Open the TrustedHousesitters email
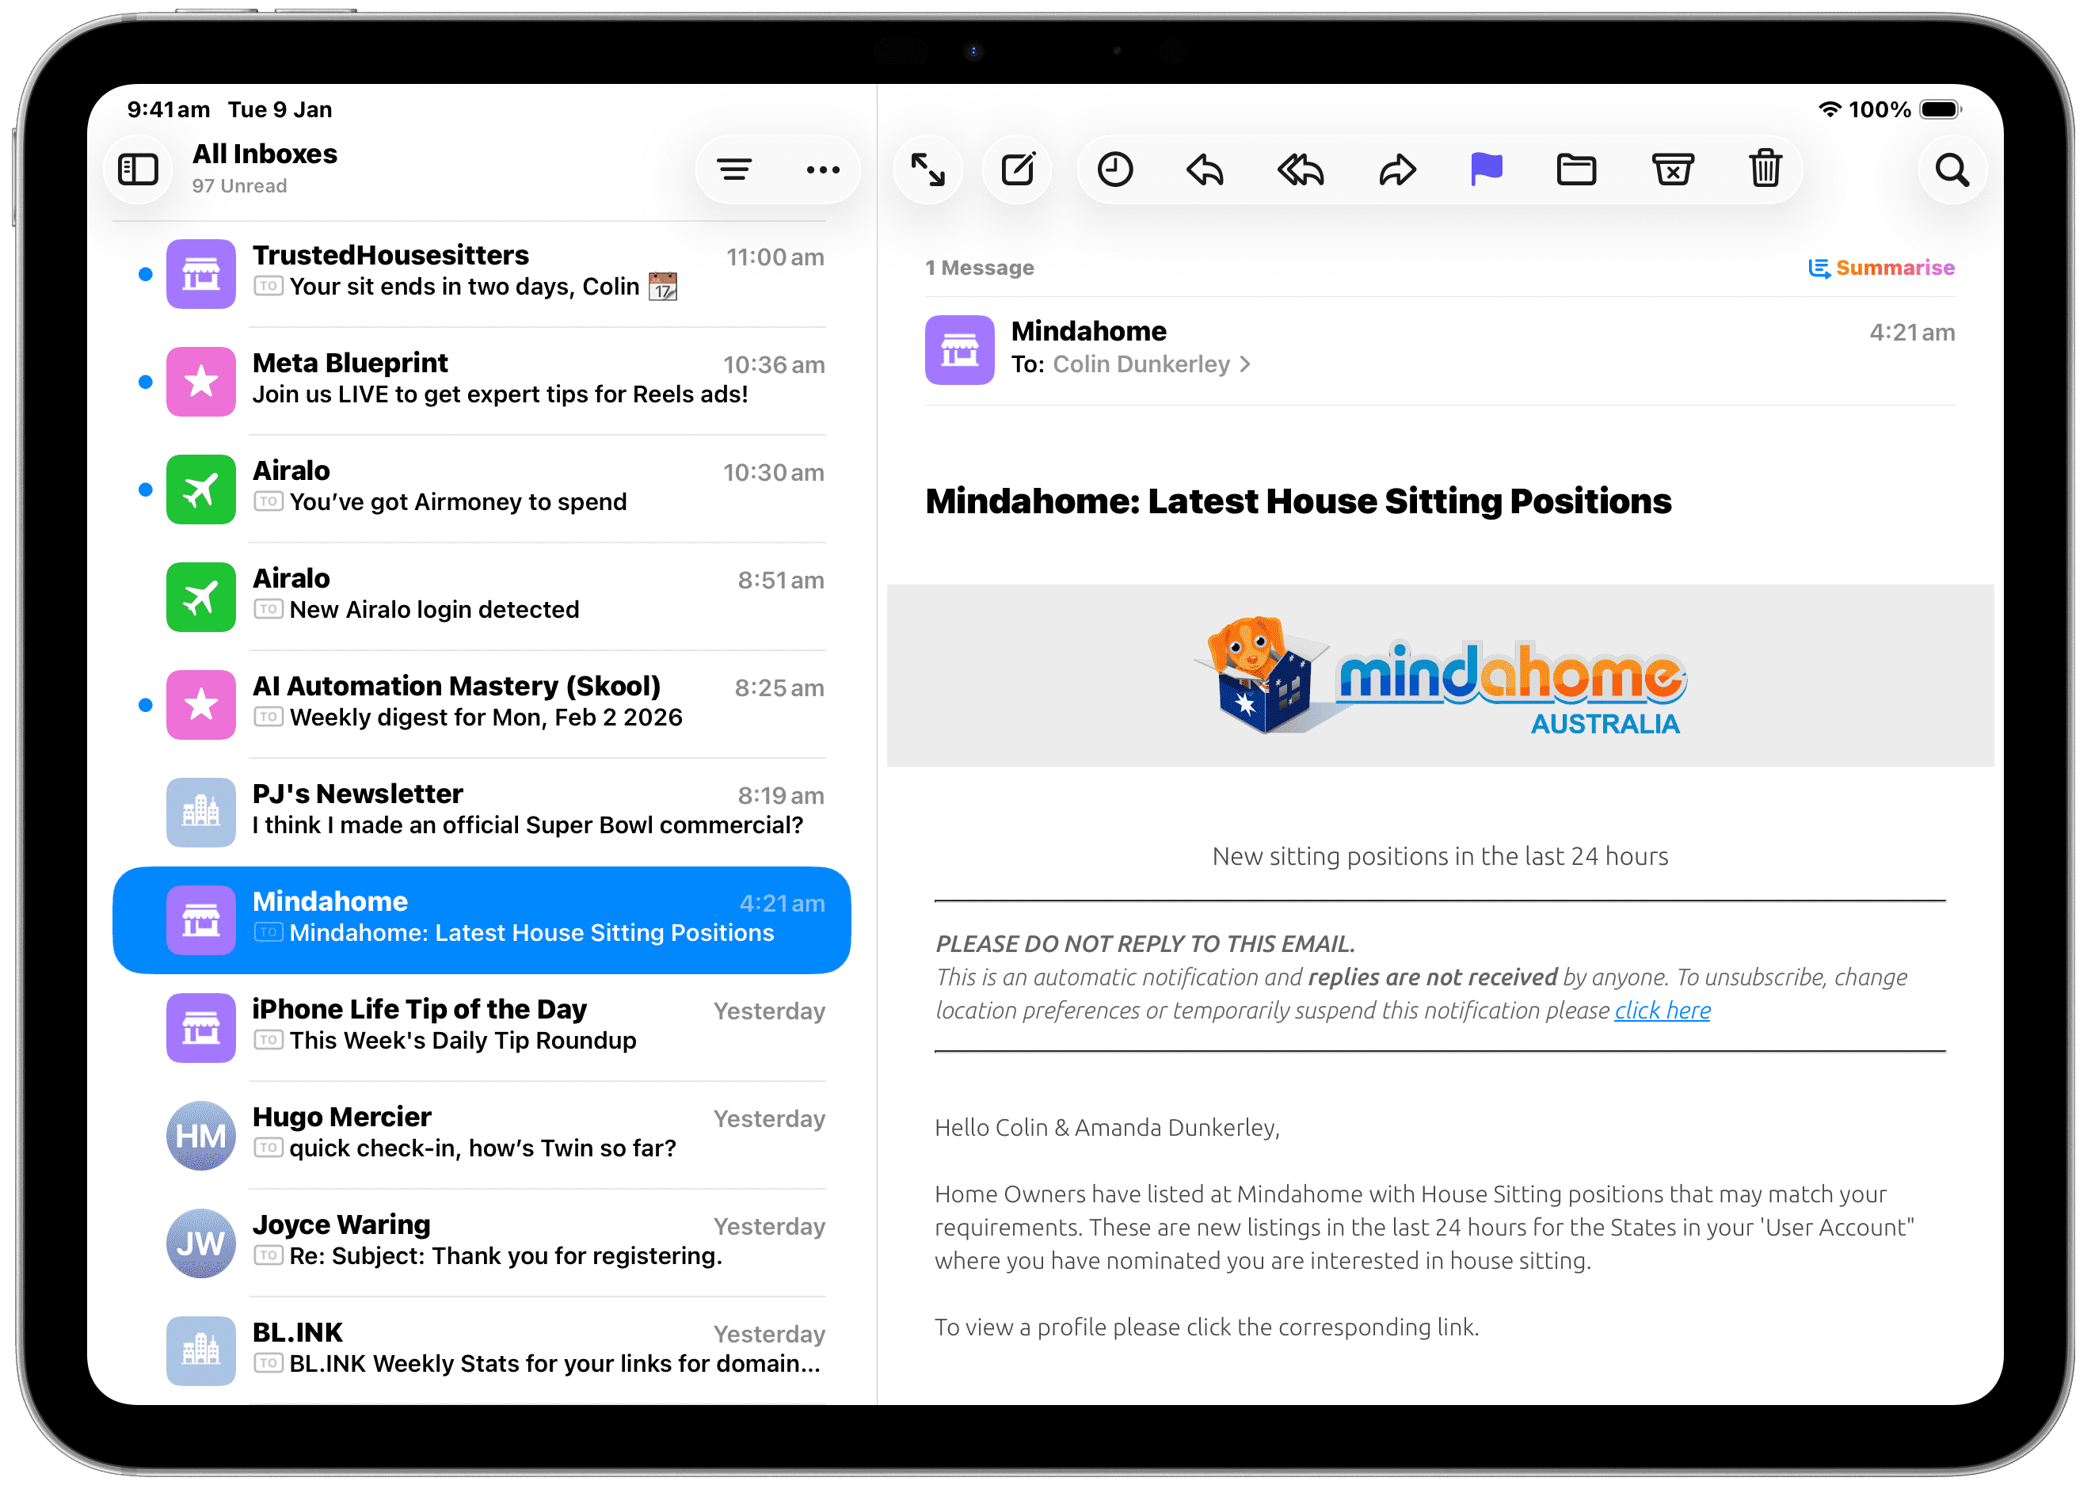The height and width of the screenshot is (1489, 2091). click(x=495, y=272)
